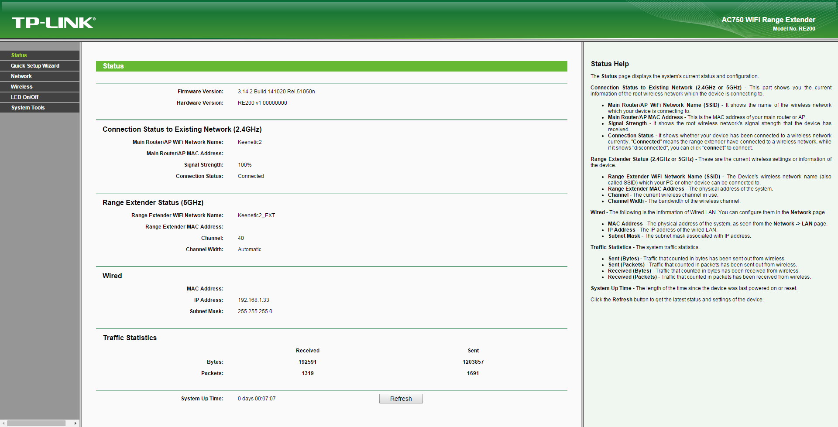The image size is (838, 427).
Task: Click the System Up Time value
Action: pos(257,399)
